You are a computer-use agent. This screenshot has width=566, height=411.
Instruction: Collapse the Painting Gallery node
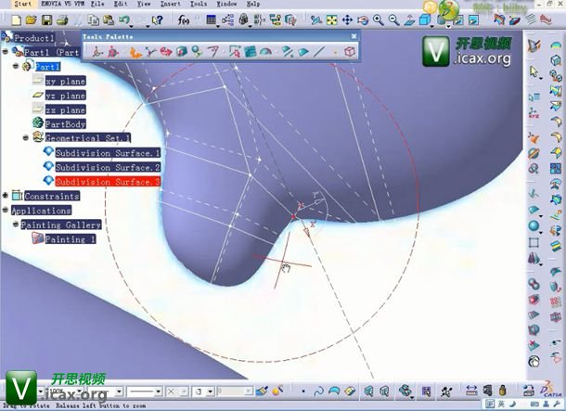click(15, 225)
